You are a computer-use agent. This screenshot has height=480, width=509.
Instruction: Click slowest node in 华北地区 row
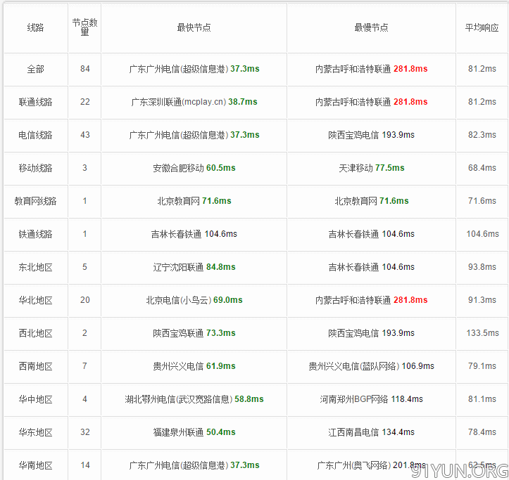coord(371,301)
